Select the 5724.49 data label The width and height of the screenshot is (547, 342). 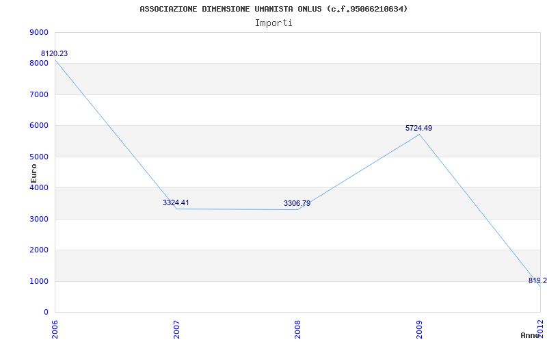click(418, 128)
